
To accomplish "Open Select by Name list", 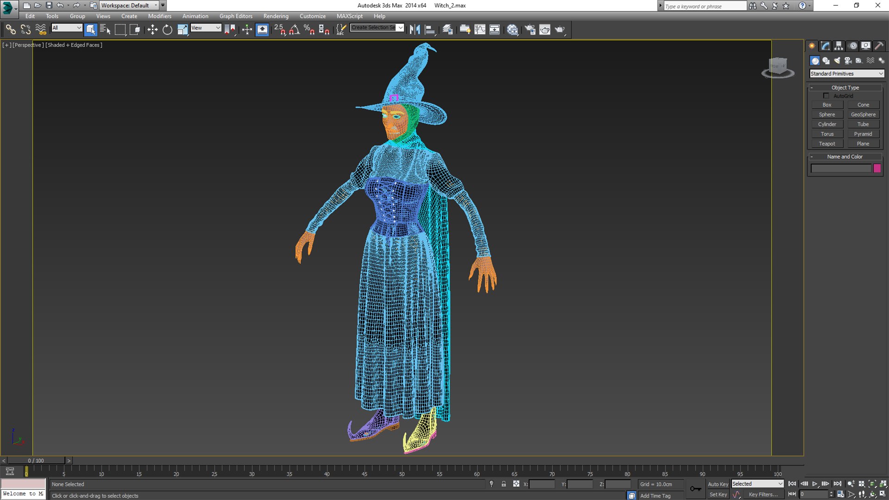I will click(105, 30).
